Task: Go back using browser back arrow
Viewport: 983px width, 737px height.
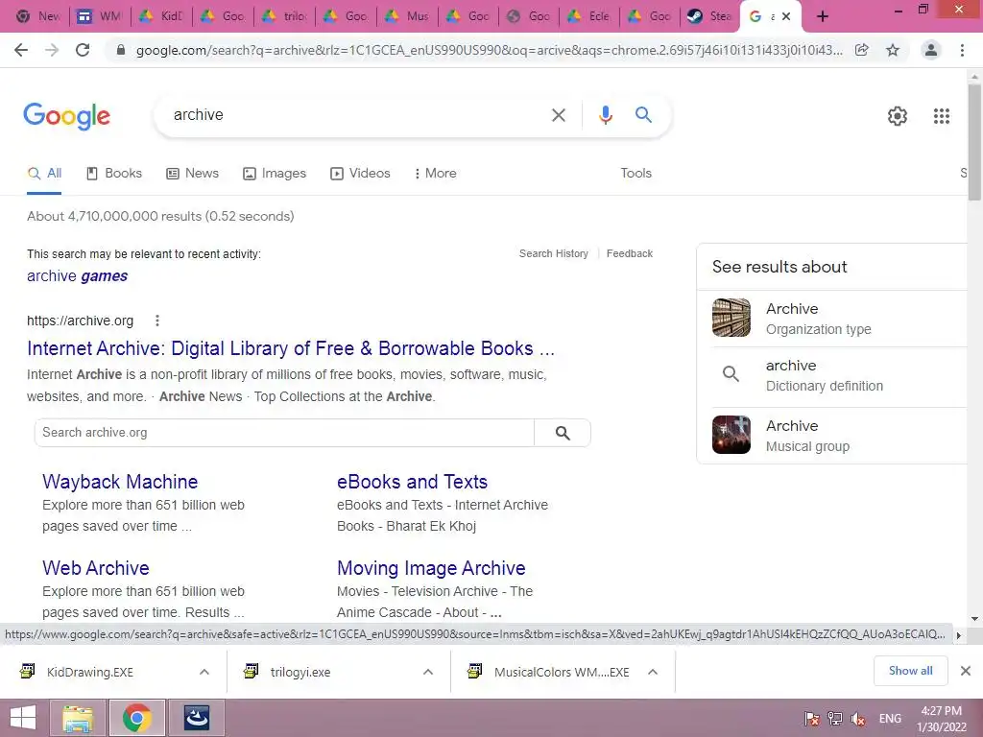Action: pos(21,50)
